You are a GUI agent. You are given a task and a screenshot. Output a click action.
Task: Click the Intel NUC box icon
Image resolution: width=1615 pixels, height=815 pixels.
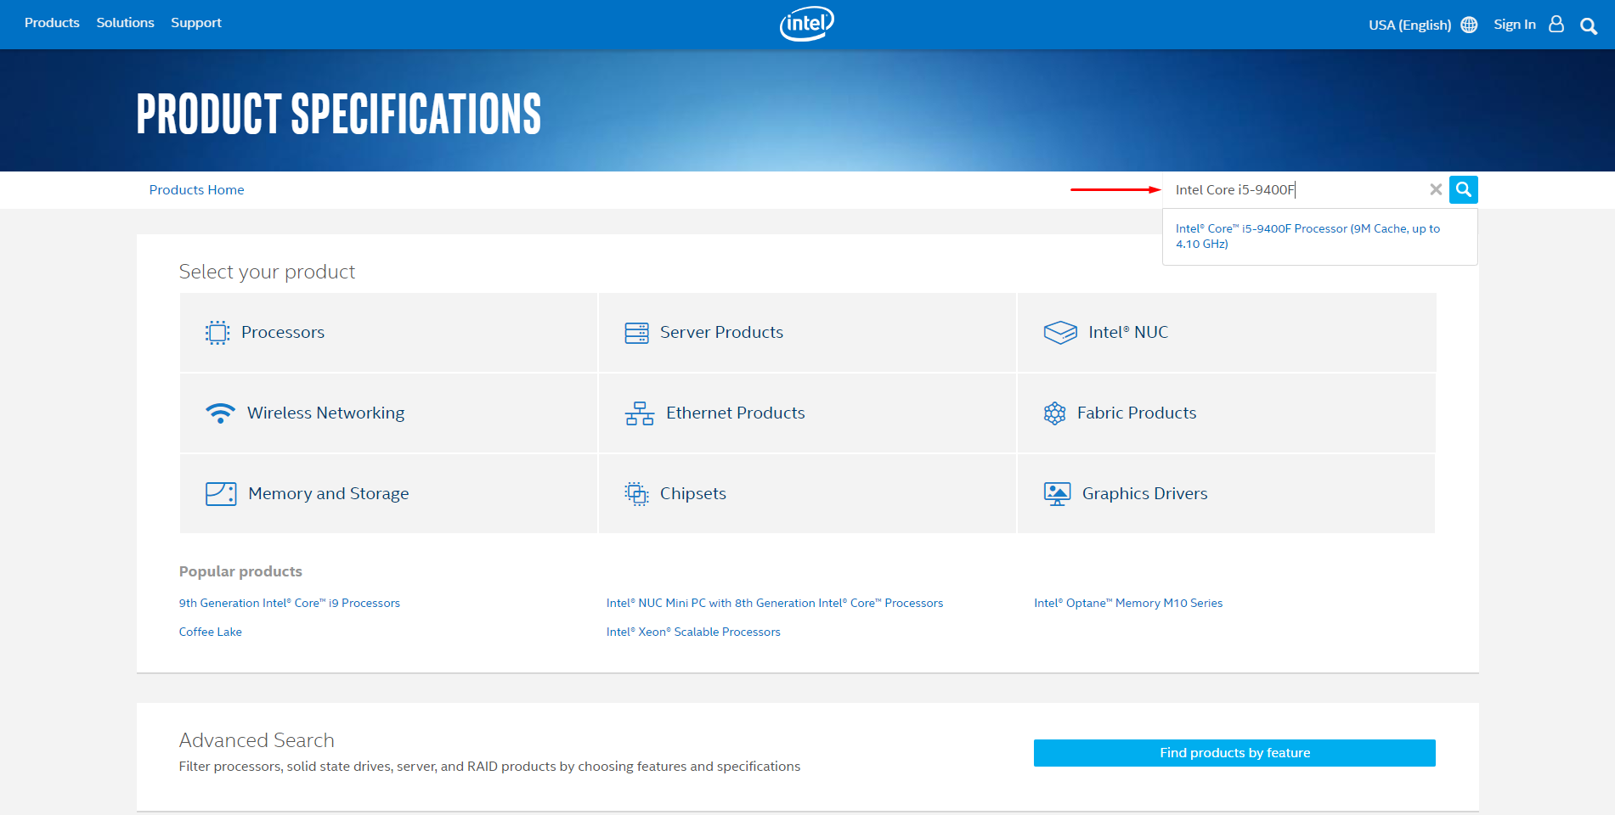[x=1060, y=333]
